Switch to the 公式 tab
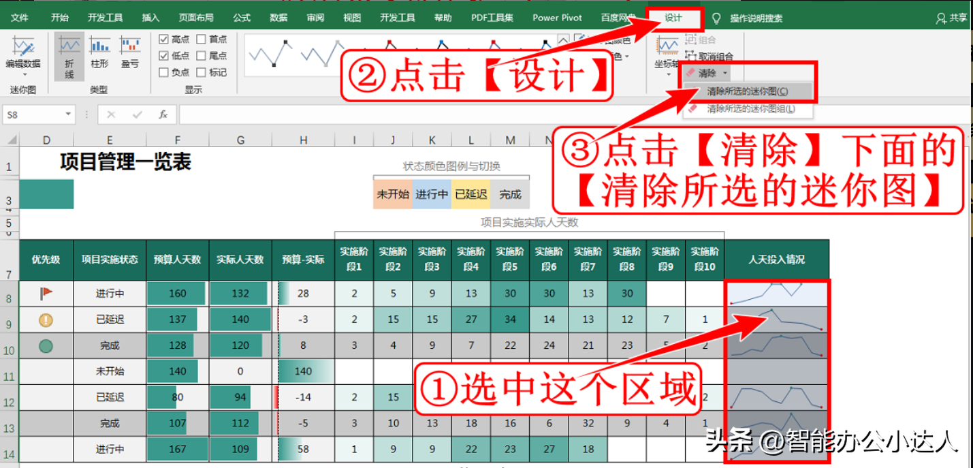The width and height of the screenshot is (973, 468). tap(242, 18)
